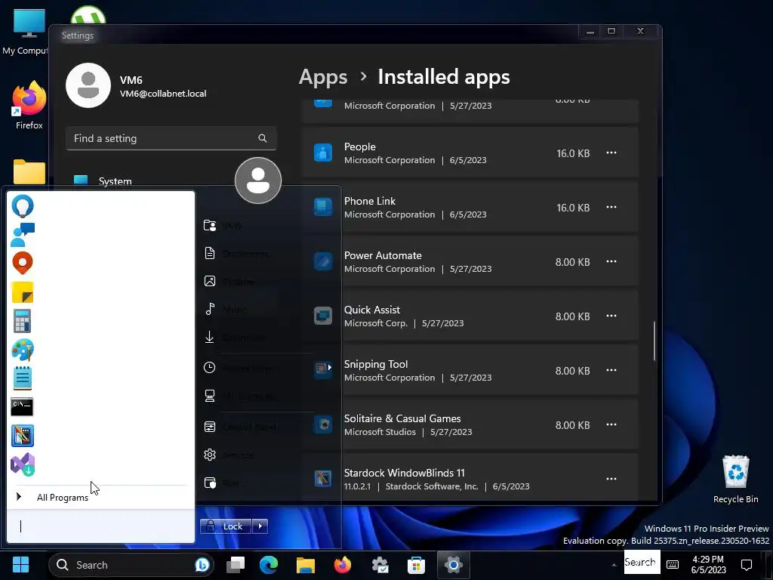Go back to Apps via breadcrumb
Viewport: 773px width, 580px height.
click(323, 77)
